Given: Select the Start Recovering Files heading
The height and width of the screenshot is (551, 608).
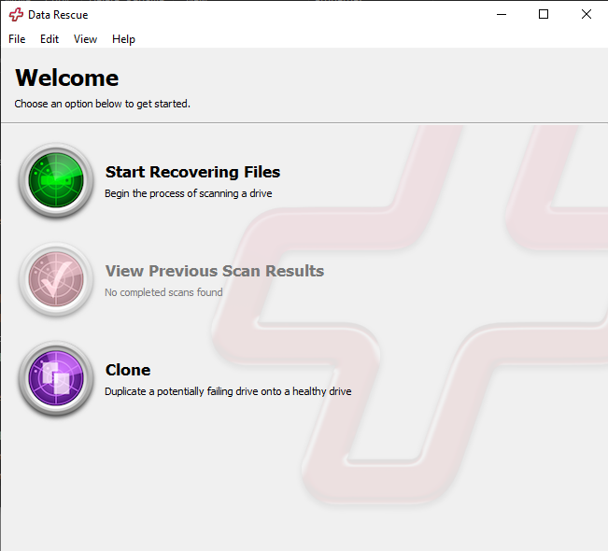Looking at the screenshot, I should tap(192, 172).
